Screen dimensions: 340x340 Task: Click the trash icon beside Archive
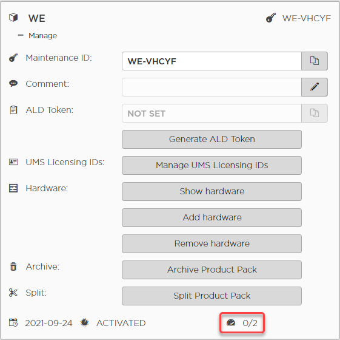(x=13, y=267)
